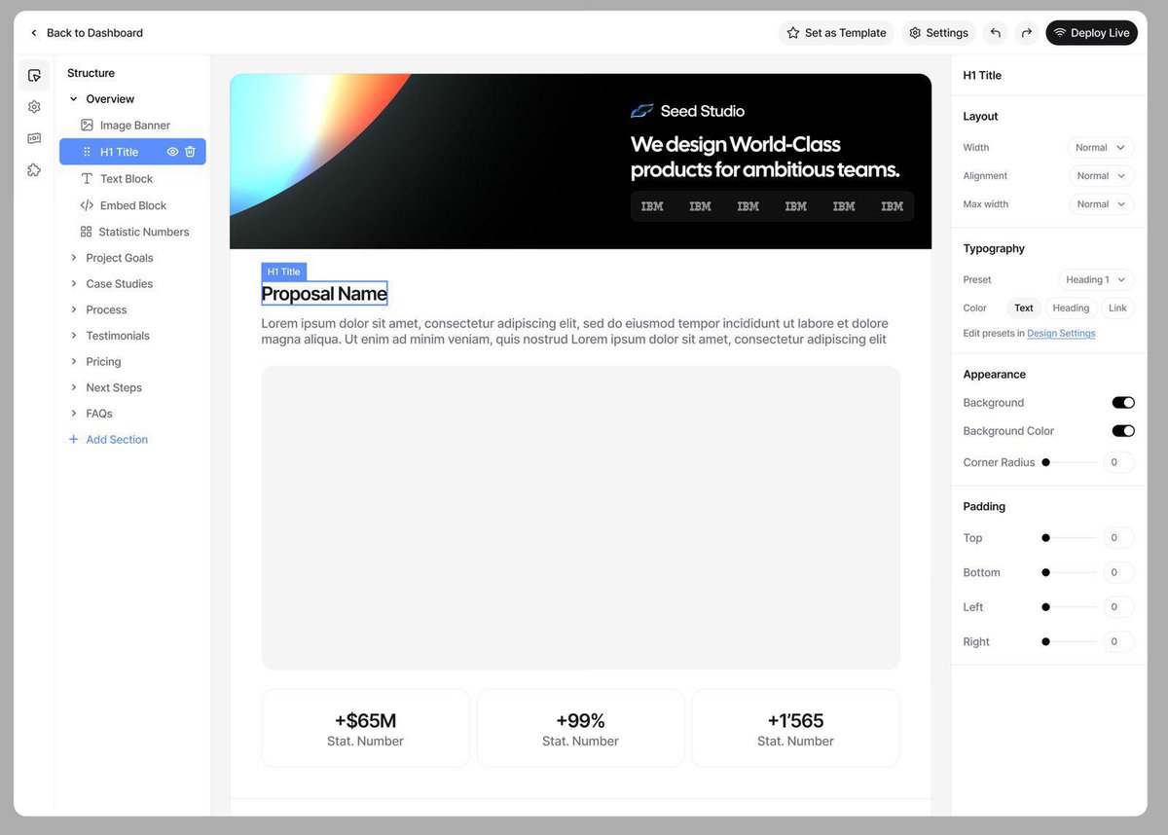Screen dimensions: 1168x835
Task: Toggle the Background switch
Action: coord(1123,403)
